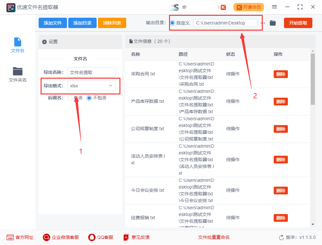Viewport: 322px width, 245px height.
Task: Open the output folder icon
Action: [273, 23]
